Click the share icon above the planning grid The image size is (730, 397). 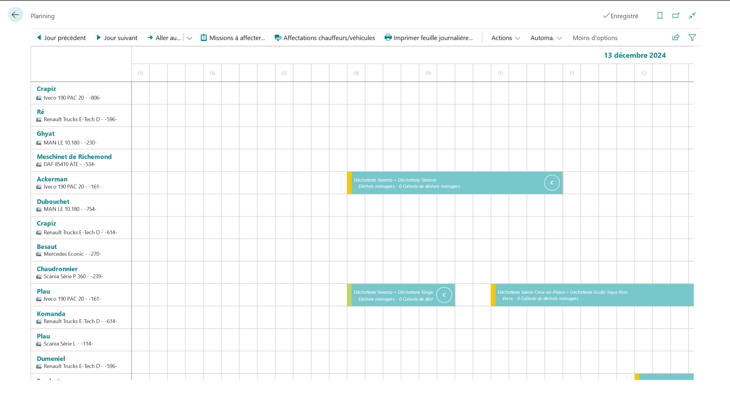tap(676, 37)
